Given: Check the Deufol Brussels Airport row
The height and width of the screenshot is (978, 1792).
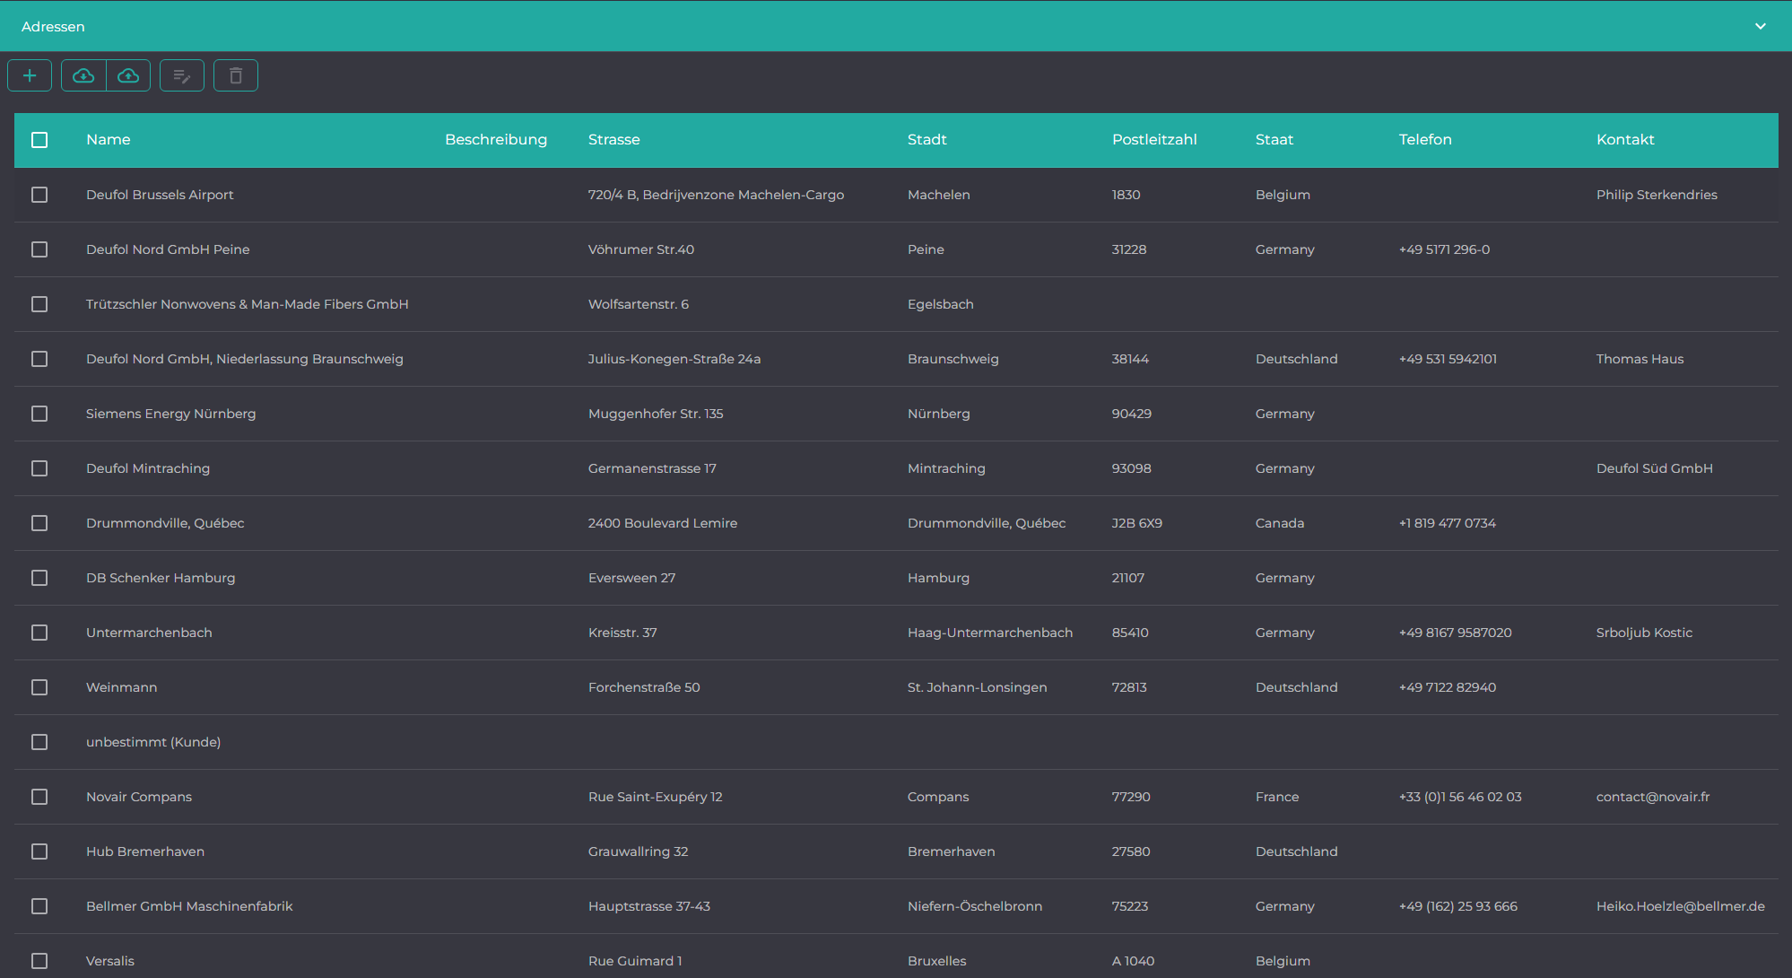Looking at the screenshot, I should pyautogui.click(x=39, y=195).
